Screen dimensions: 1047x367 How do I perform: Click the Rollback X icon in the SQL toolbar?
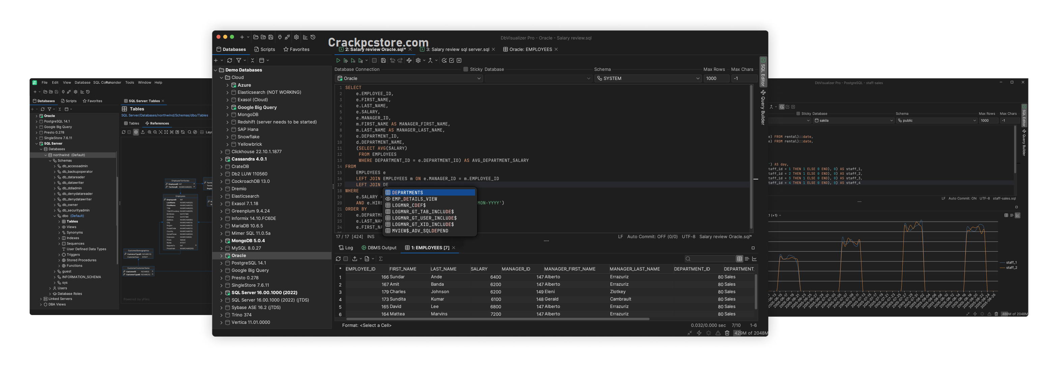click(459, 61)
